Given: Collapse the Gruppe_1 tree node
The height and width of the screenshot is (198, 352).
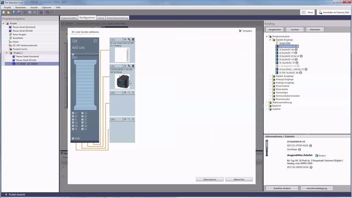Looking at the screenshot, I should [7, 53].
